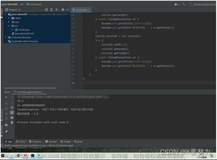
Task: Click line number 56 in gutter
Action: tap(73, 83)
